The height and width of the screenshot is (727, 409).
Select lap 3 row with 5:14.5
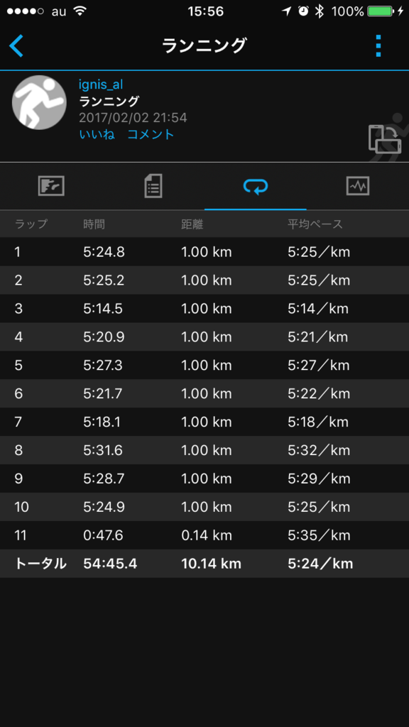point(204,309)
